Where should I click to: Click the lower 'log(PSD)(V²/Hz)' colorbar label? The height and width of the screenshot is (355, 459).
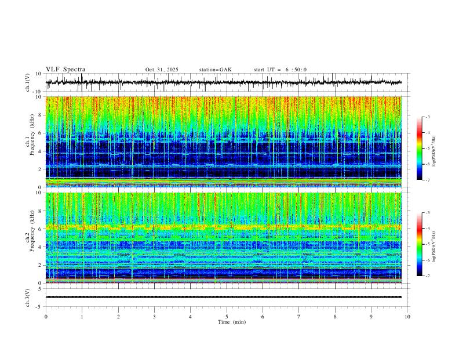point(434,247)
